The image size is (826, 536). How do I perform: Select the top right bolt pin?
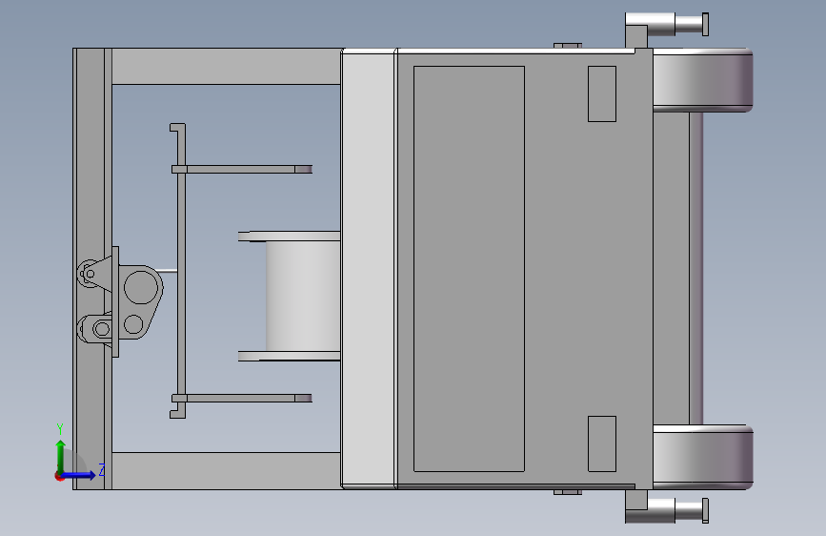pyautogui.click(x=667, y=24)
